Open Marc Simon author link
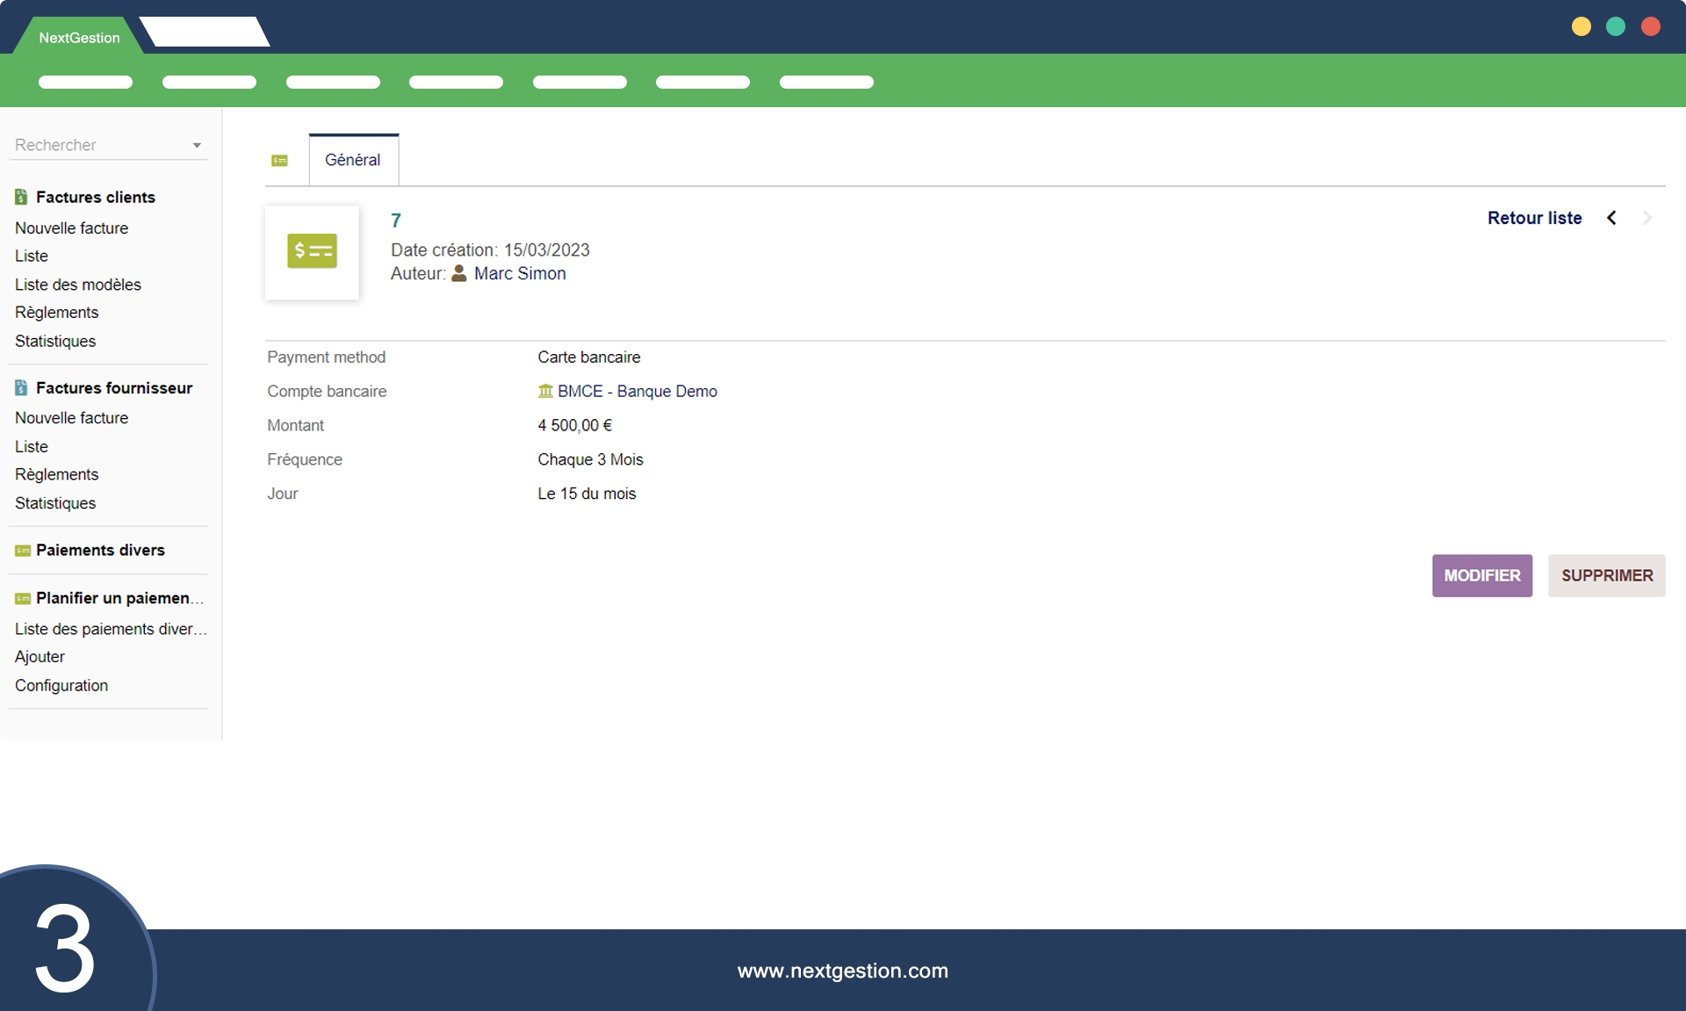Screen dimensions: 1686x1011 pos(520,274)
